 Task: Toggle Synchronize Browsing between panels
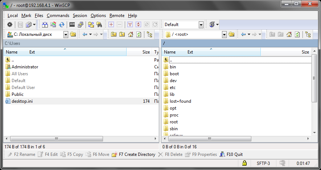point(91,25)
